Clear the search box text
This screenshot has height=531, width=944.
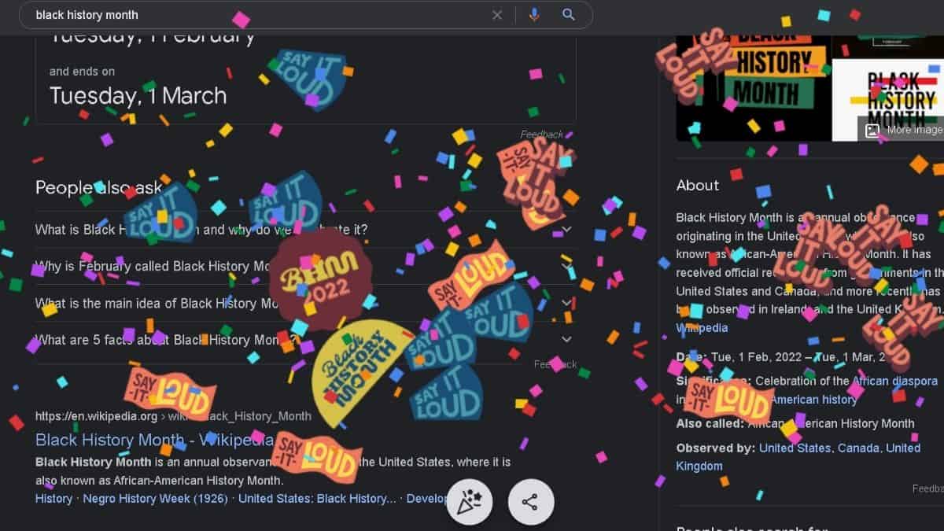click(x=497, y=15)
